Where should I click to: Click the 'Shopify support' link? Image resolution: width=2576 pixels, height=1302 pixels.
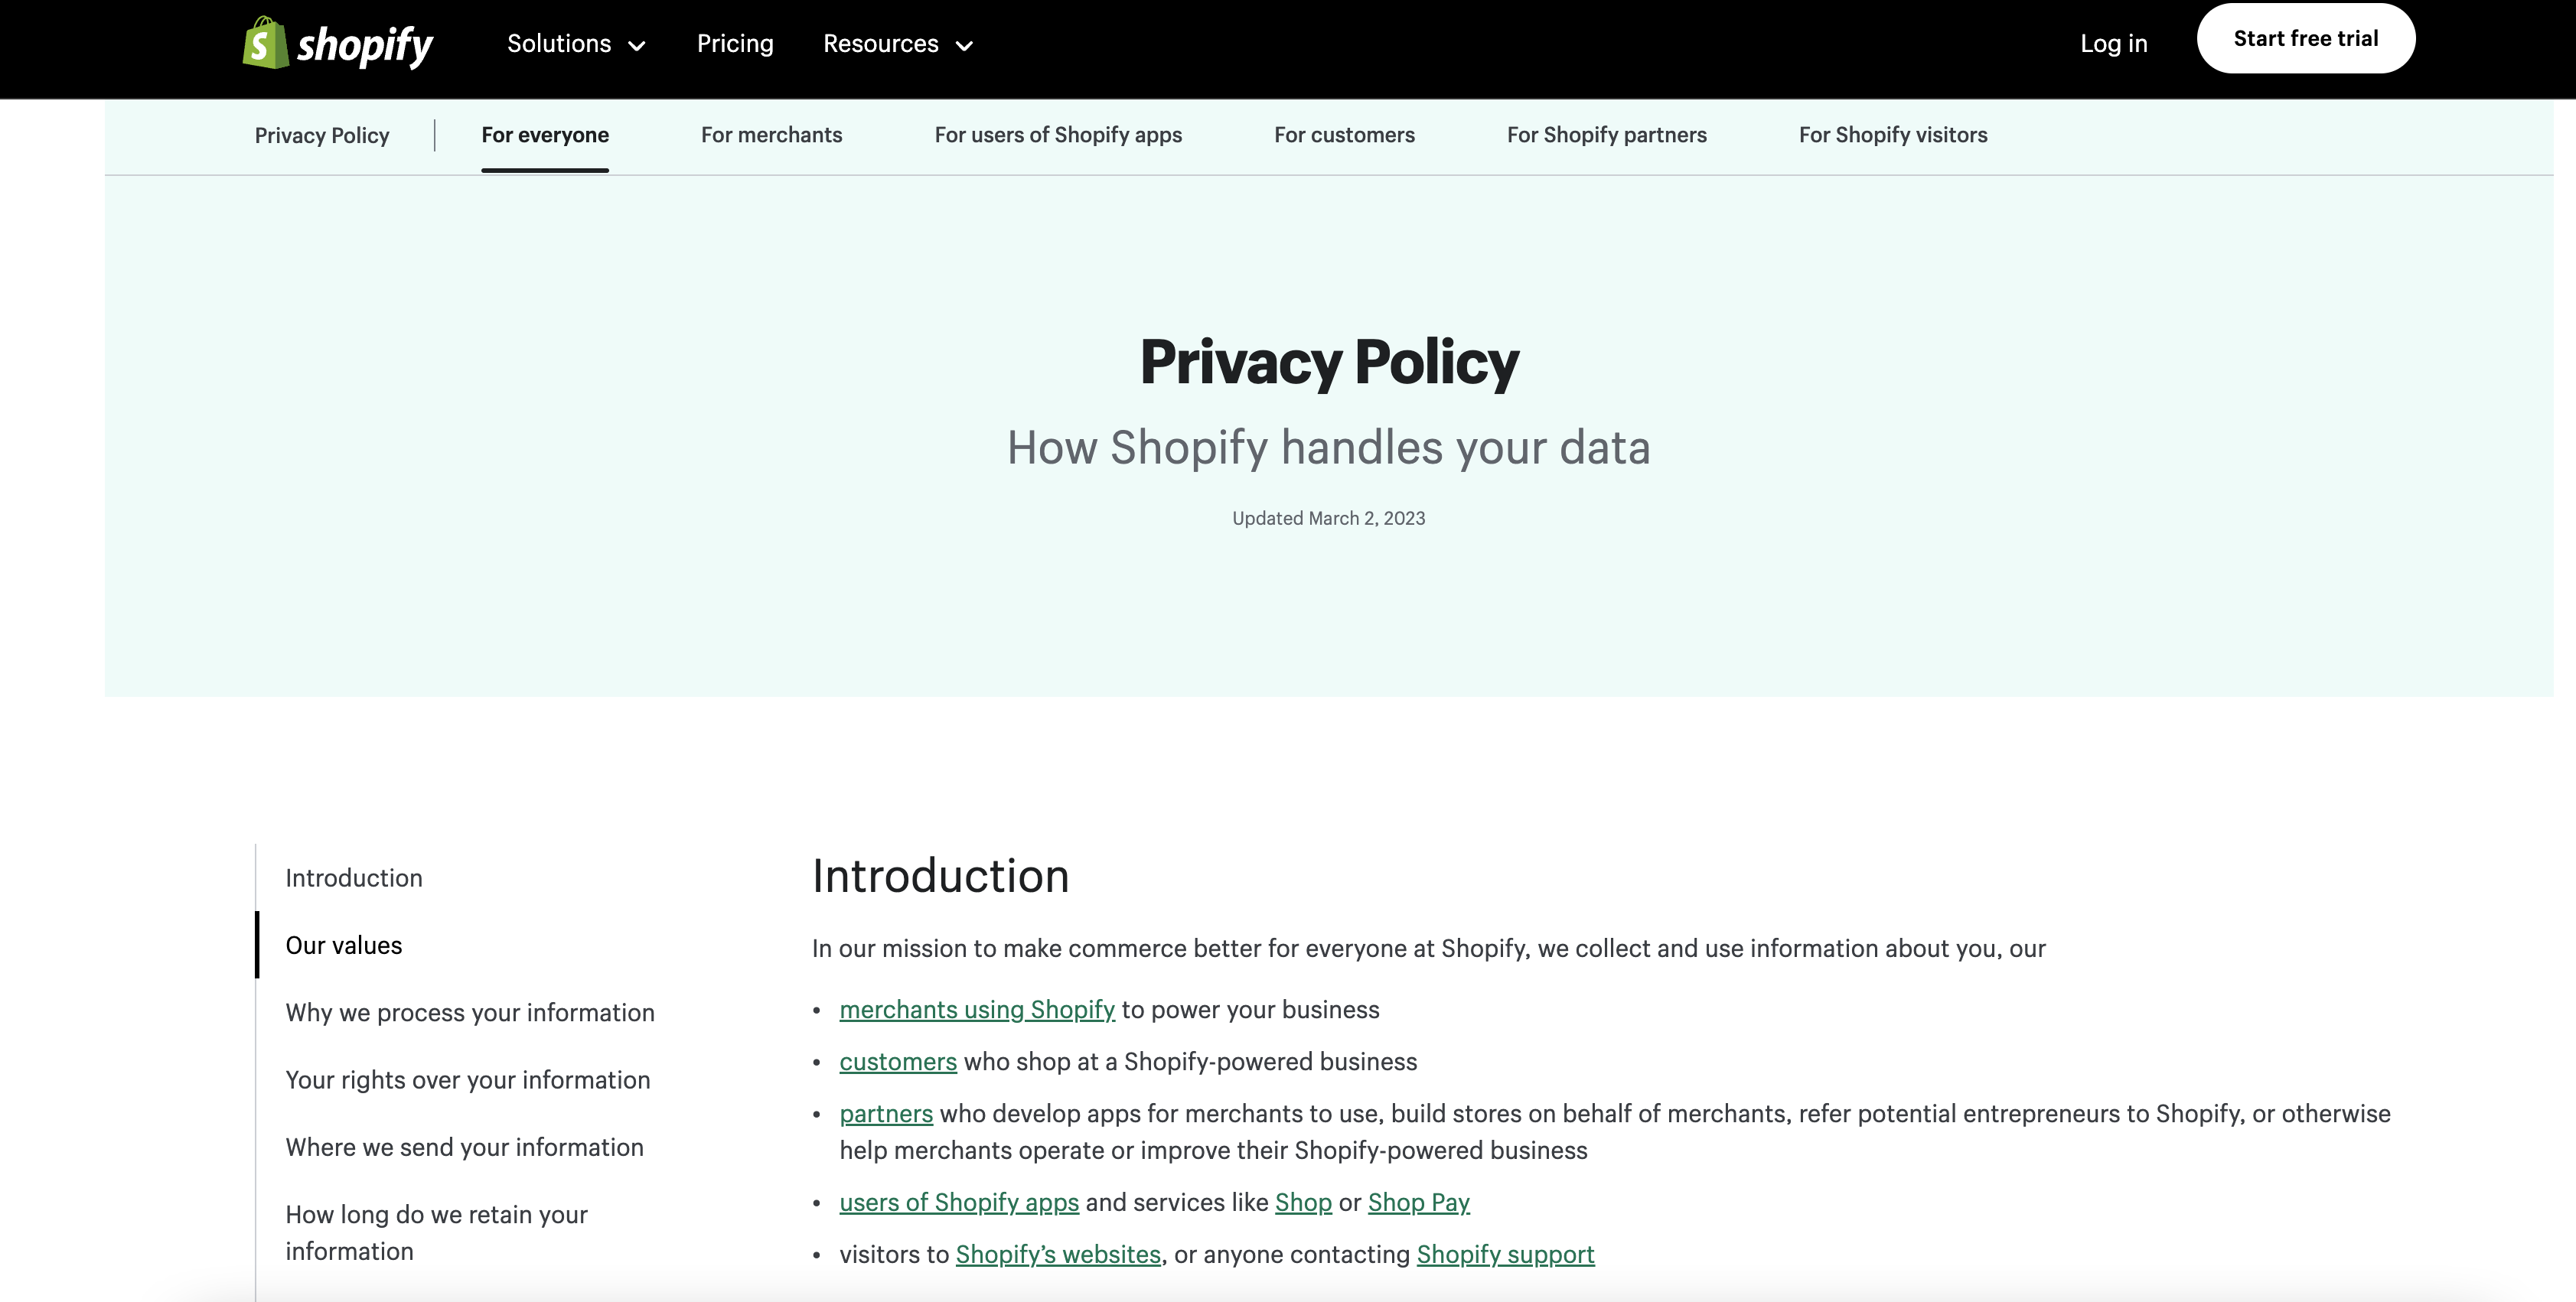point(1505,1254)
